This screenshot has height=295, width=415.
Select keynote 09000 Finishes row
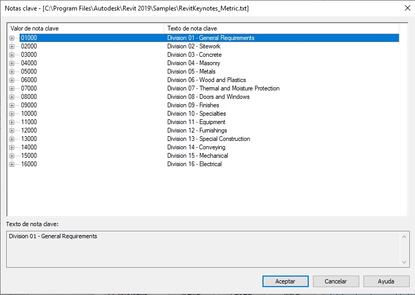(29, 105)
